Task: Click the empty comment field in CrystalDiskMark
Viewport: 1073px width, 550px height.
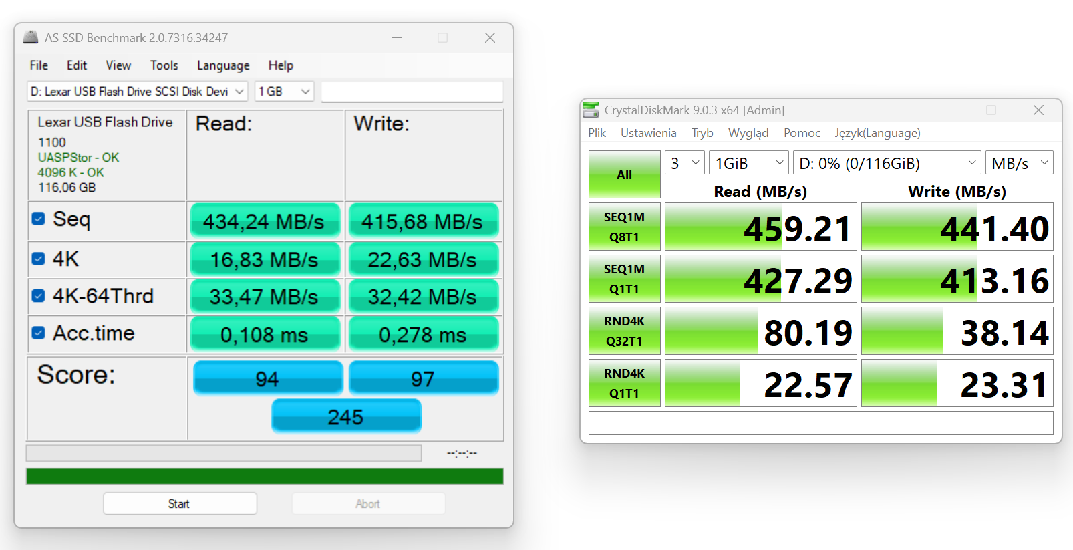Action: (x=821, y=423)
